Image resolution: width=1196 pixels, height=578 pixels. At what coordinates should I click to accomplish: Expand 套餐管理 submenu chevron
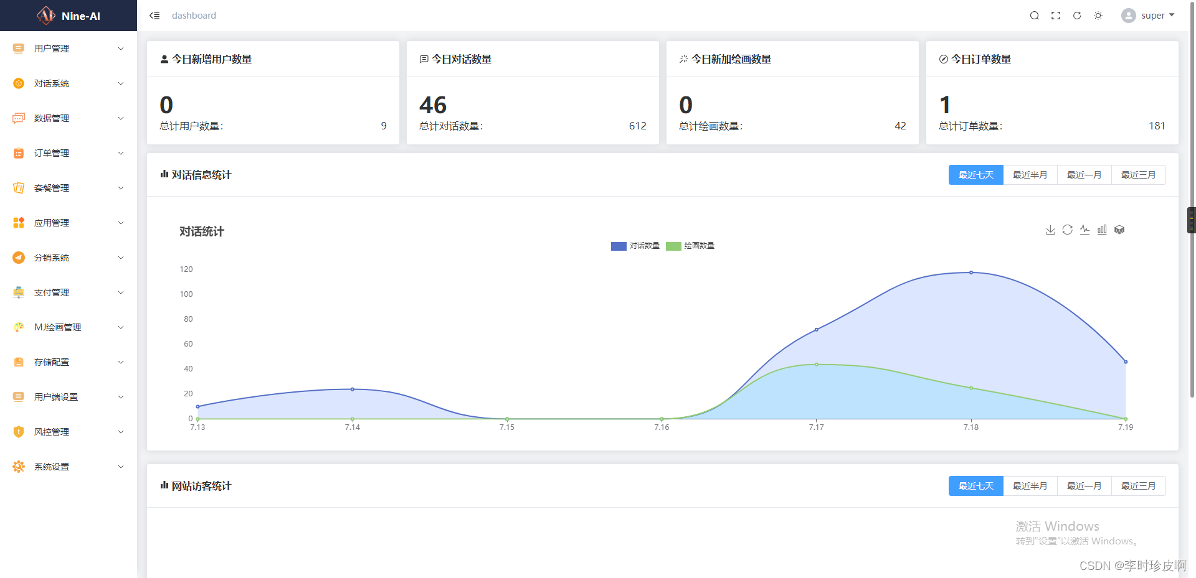click(121, 188)
